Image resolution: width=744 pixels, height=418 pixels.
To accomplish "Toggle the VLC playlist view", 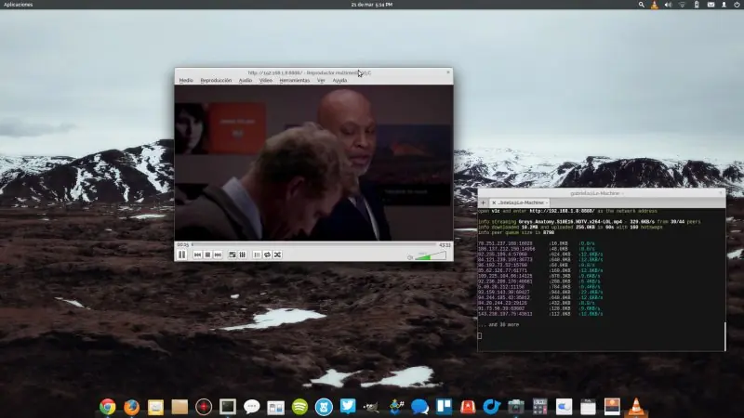I will 257,255.
